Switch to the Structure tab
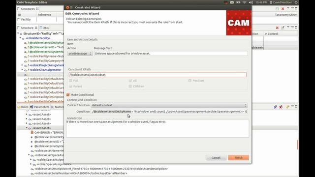 (27, 28)
